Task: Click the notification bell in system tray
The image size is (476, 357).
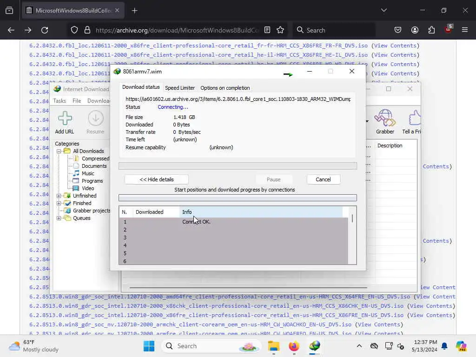Action: click(x=444, y=346)
